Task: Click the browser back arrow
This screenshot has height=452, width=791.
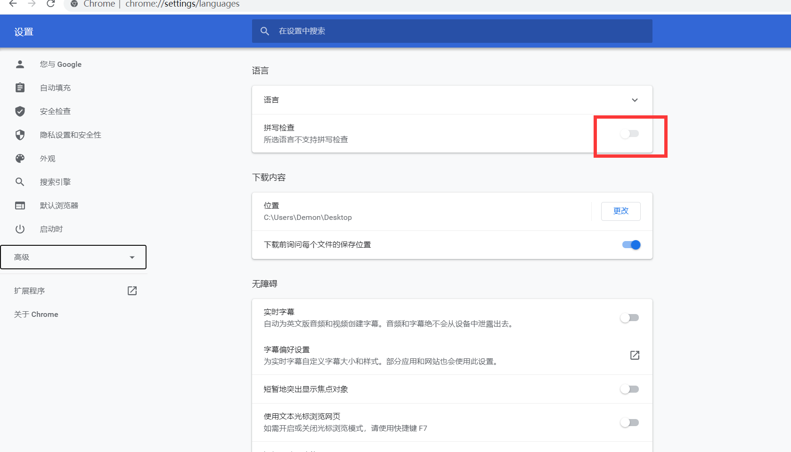Action: click(13, 4)
